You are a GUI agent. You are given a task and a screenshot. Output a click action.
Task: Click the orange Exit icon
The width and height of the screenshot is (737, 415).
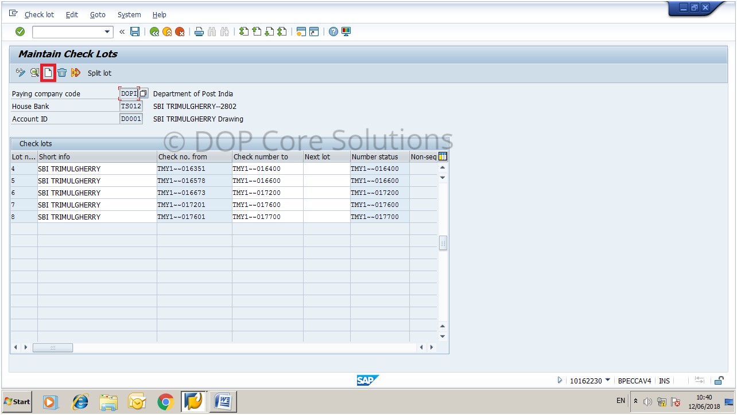[167, 32]
